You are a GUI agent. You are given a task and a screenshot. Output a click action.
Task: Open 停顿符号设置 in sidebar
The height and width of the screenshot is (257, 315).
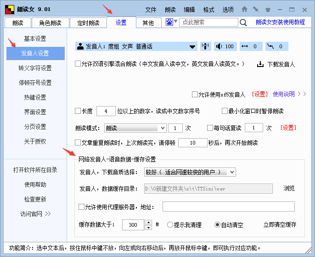click(x=35, y=83)
